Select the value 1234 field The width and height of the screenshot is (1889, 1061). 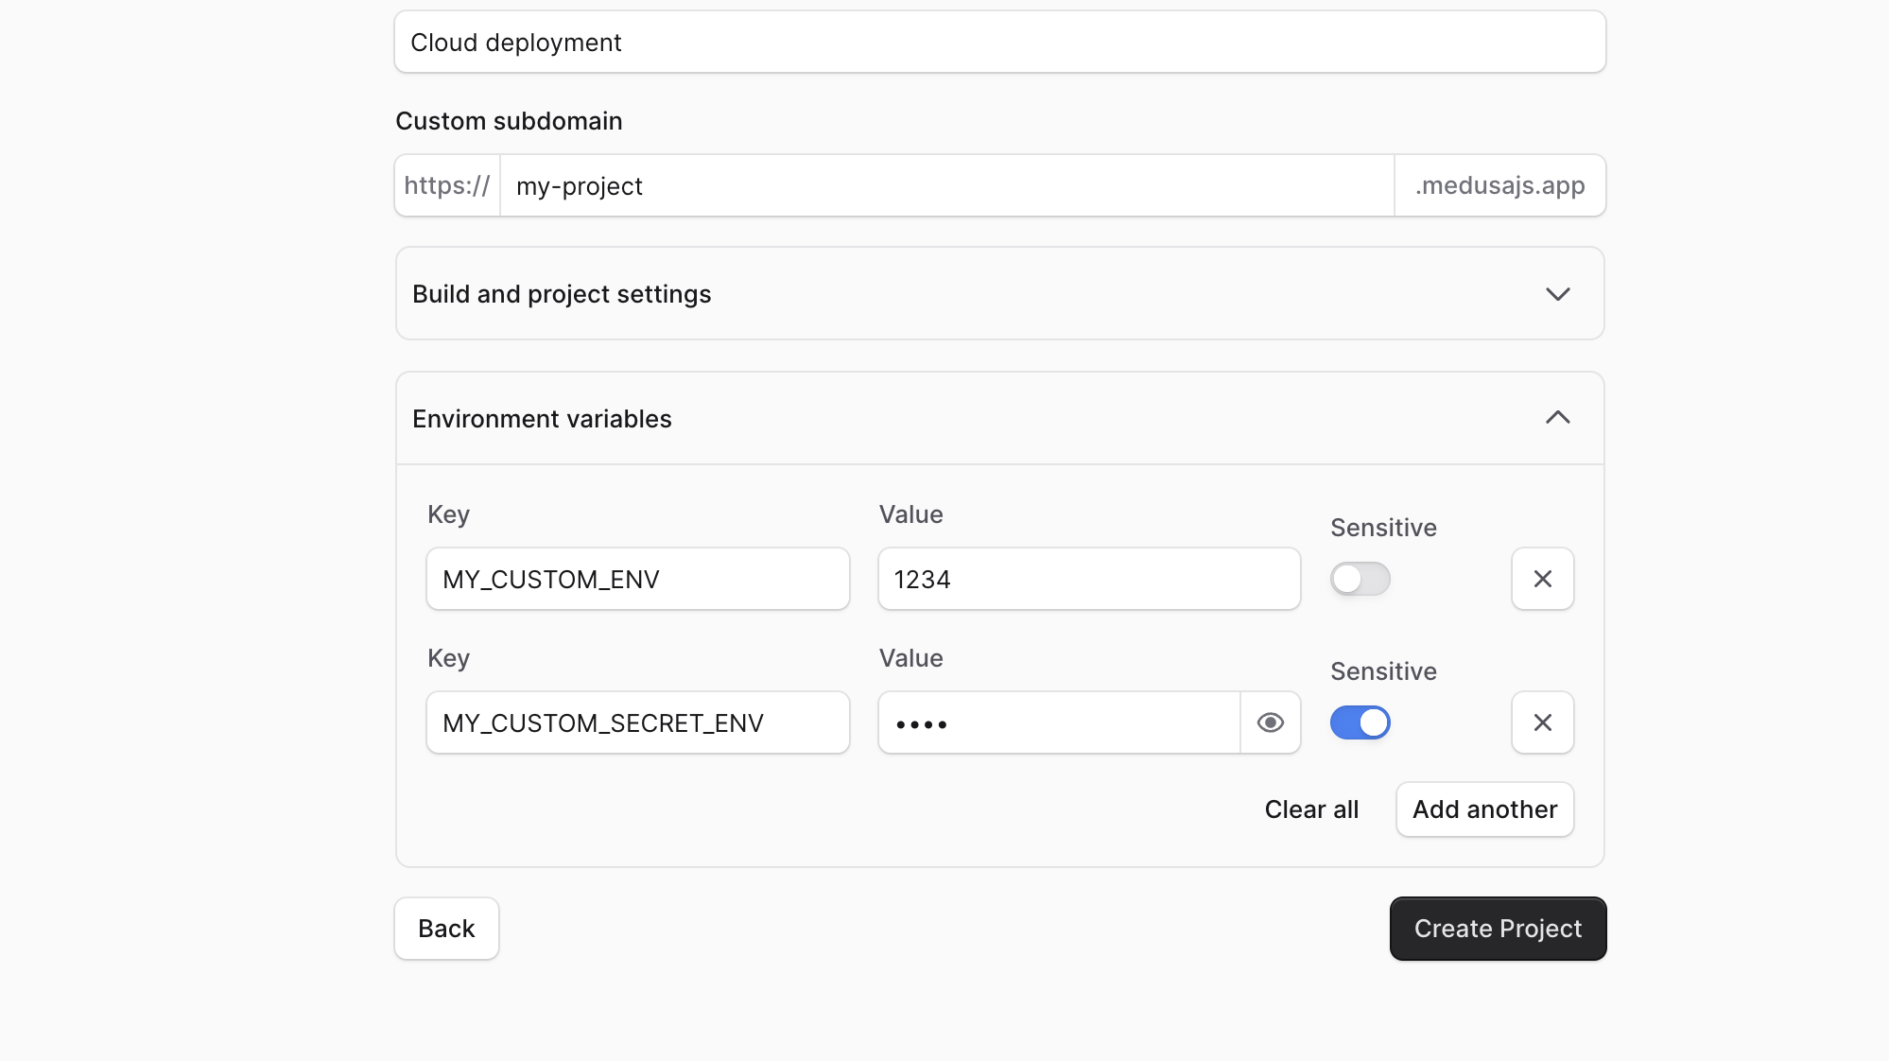pos(1087,579)
